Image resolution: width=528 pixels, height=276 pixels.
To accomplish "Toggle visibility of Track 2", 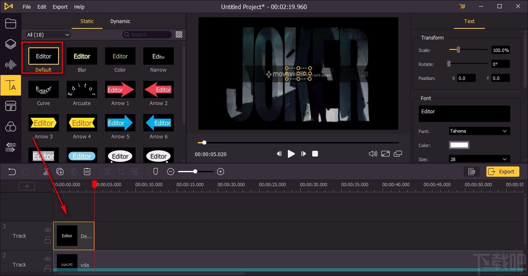I will 47,259.
